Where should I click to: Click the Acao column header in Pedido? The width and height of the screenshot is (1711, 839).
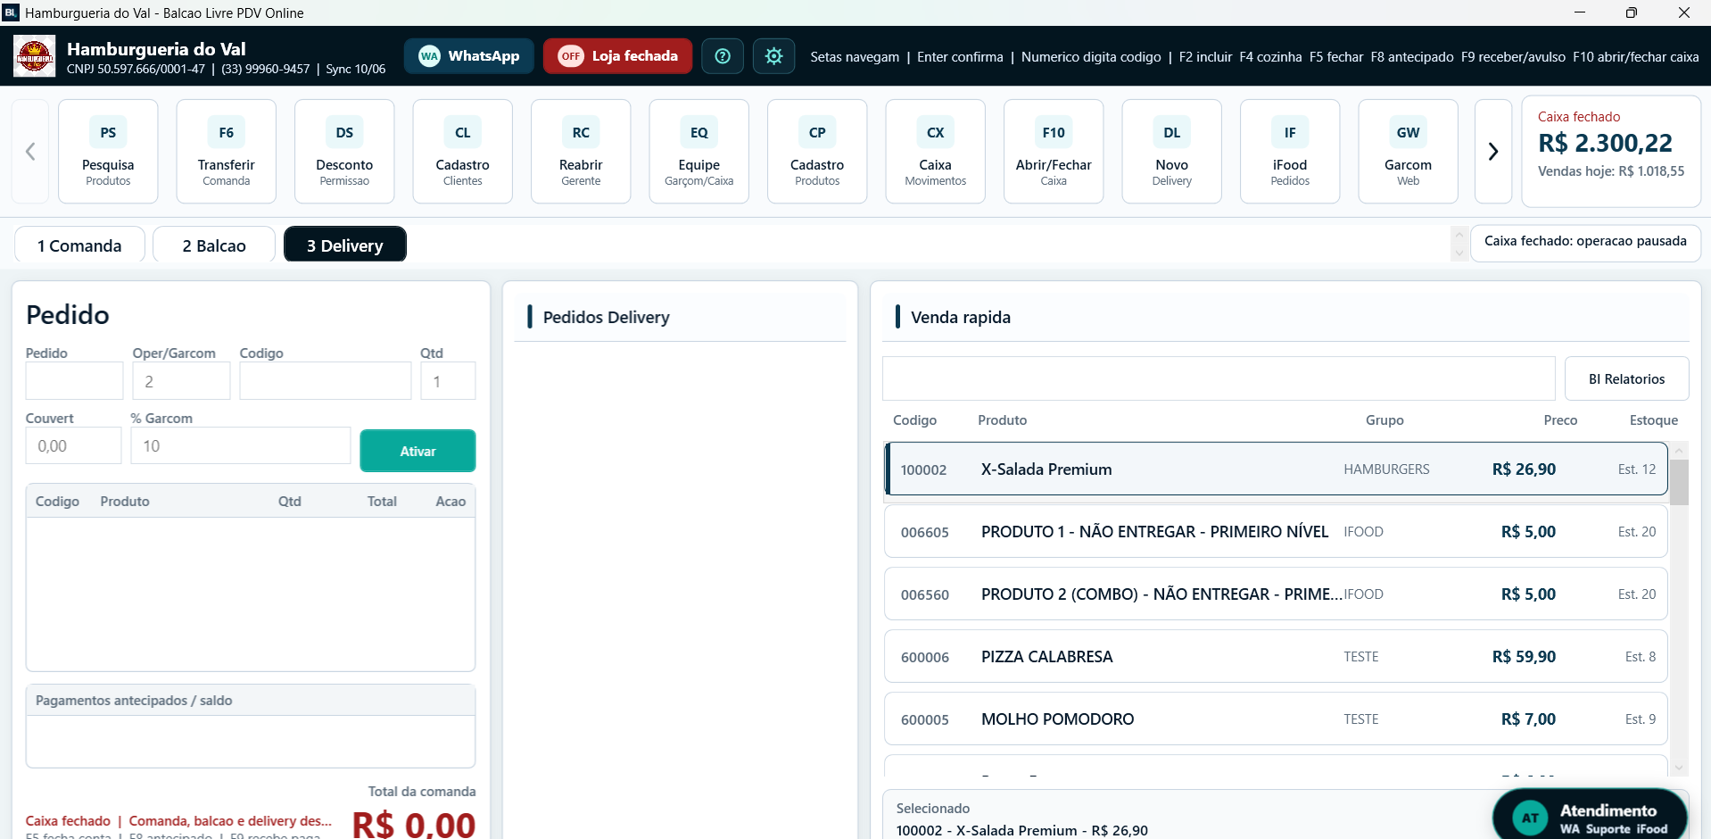pyautogui.click(x=450, y=502)
